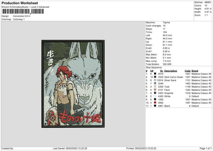The image size is (213, 151).
Task: Click the 'Dark Camo Green' description
Action: click(x=174, y=77)
